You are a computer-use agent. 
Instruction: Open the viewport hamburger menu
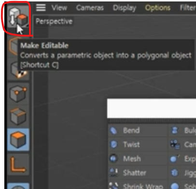[41, 8]
